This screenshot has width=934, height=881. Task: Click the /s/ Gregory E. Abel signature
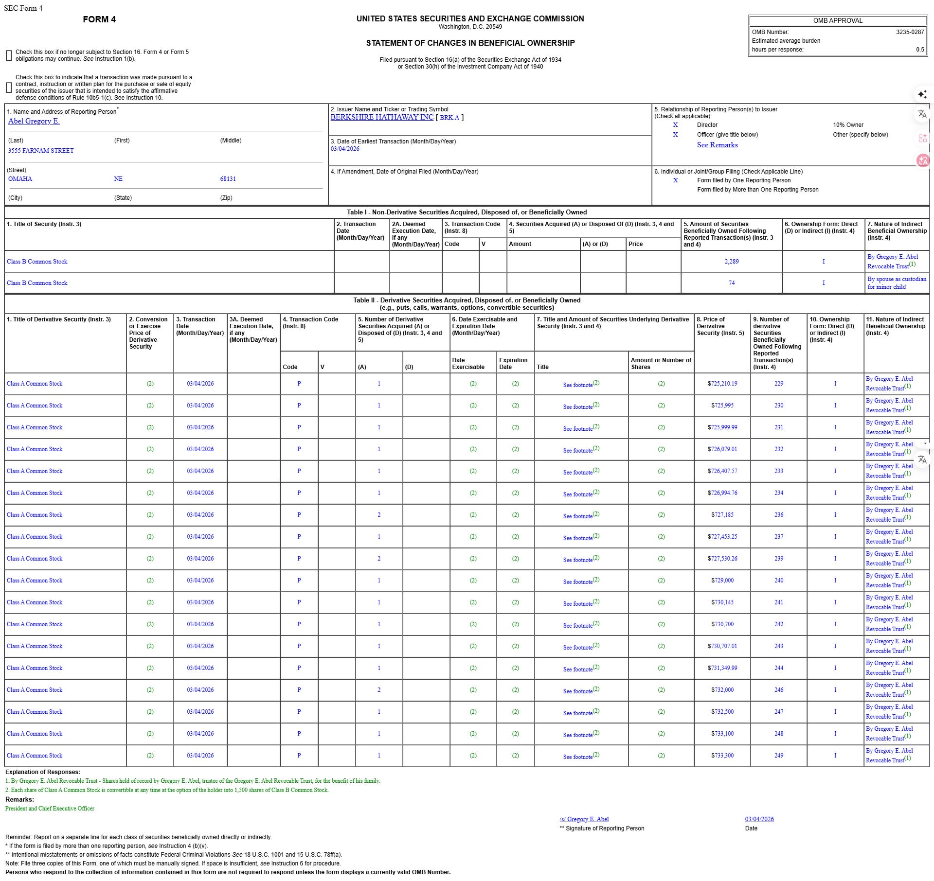[584, 819]
